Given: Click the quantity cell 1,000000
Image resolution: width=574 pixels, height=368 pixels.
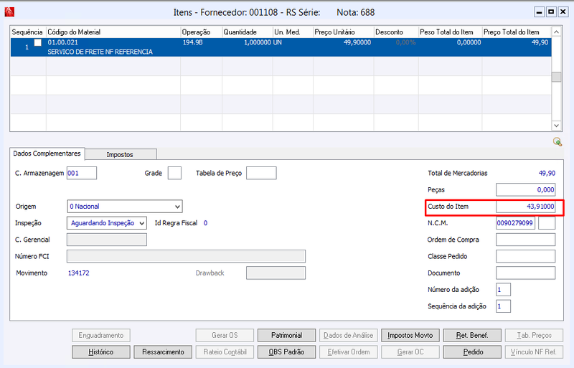Looking at the screenshot, I should coord(258,42).
